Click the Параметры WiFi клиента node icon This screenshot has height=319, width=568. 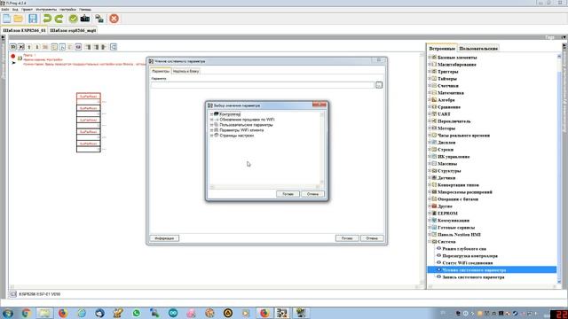tap(217, 130)
